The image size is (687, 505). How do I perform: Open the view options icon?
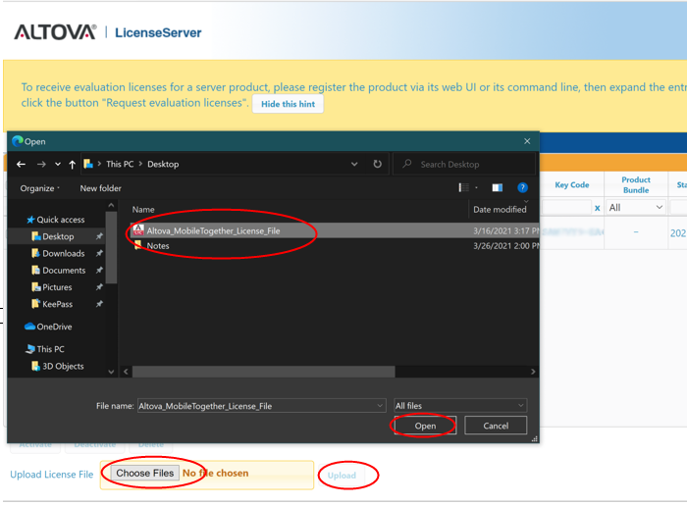(x=465, y=187)
